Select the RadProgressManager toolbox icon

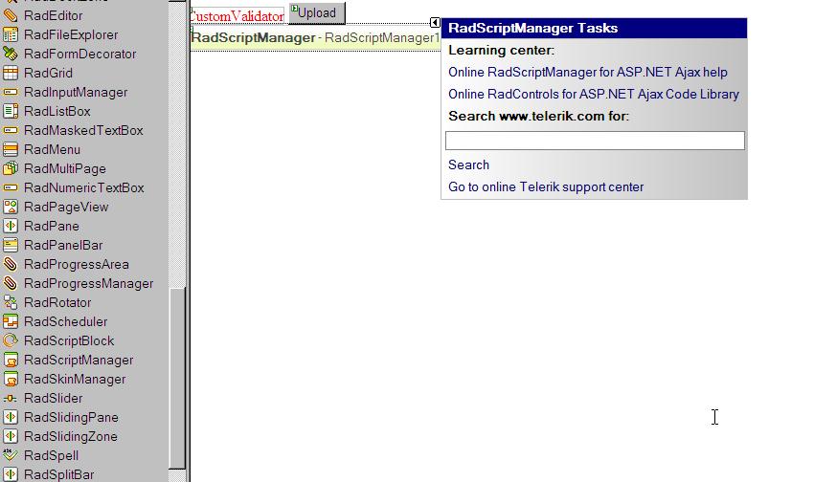11,283
